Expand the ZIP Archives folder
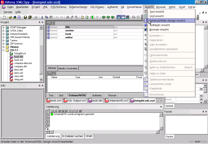The image size is (208, 144). coord(3,44)
